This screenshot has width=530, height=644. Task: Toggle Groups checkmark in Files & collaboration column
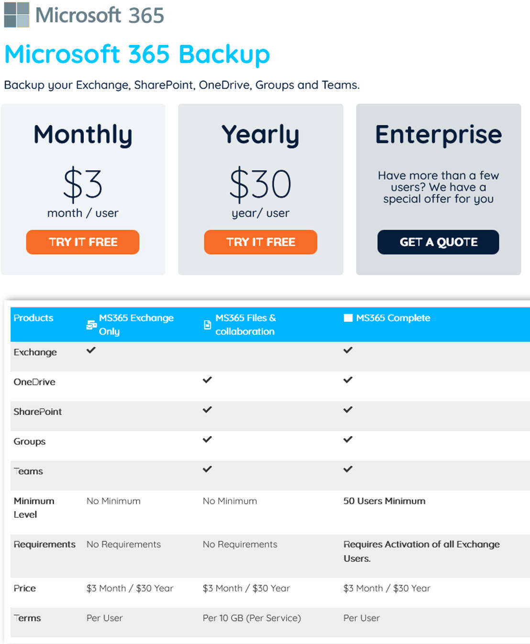pos(207,439)
